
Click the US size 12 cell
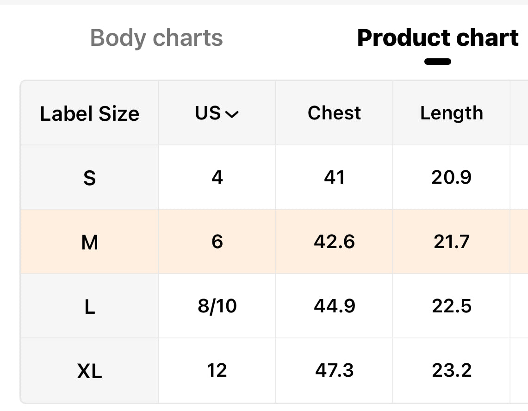point(217,371)
